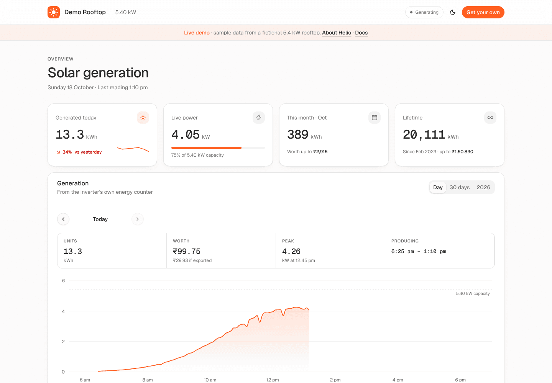The height and width of the screenshot is (383, 552).
Task: Toggle dark mode with the moon icon
Action: tap(453, 12)
